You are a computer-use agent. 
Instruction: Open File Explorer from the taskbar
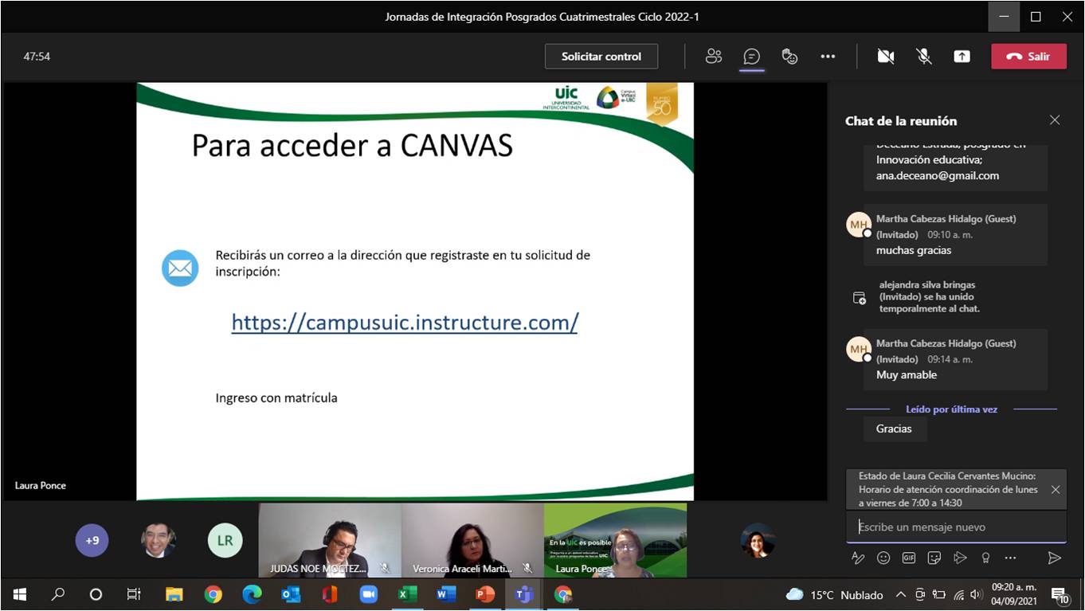click(x=174, y=594)
